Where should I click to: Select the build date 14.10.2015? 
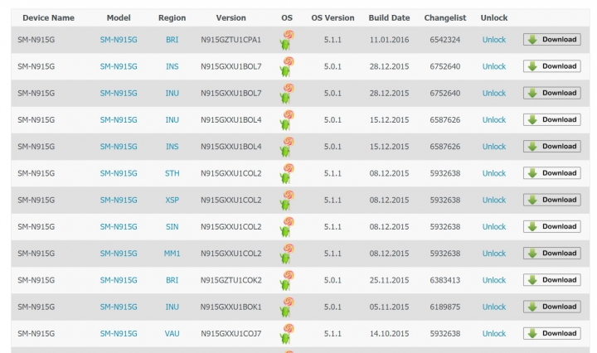pos(389,334)
